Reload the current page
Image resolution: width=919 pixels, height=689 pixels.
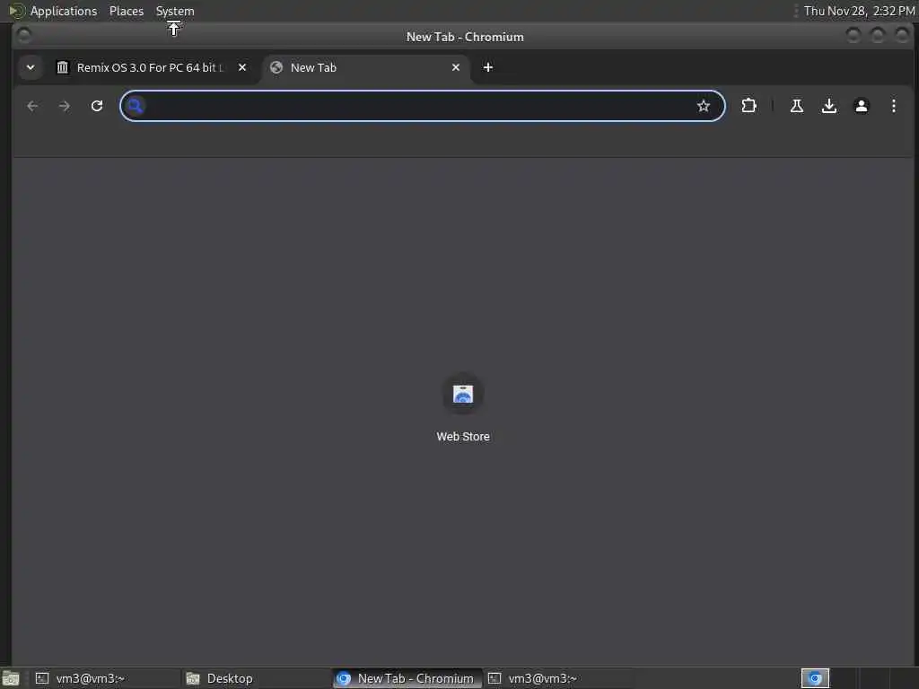pyautogui.click(x=97, y=106)
